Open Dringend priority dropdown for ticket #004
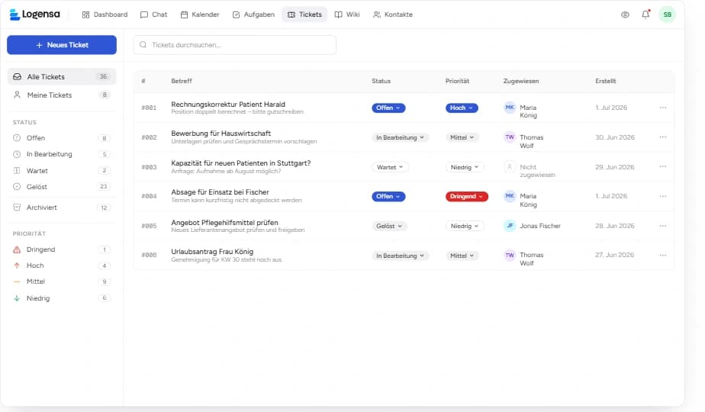The width and height of the screenshot is (705, 412). coord(467,197)
